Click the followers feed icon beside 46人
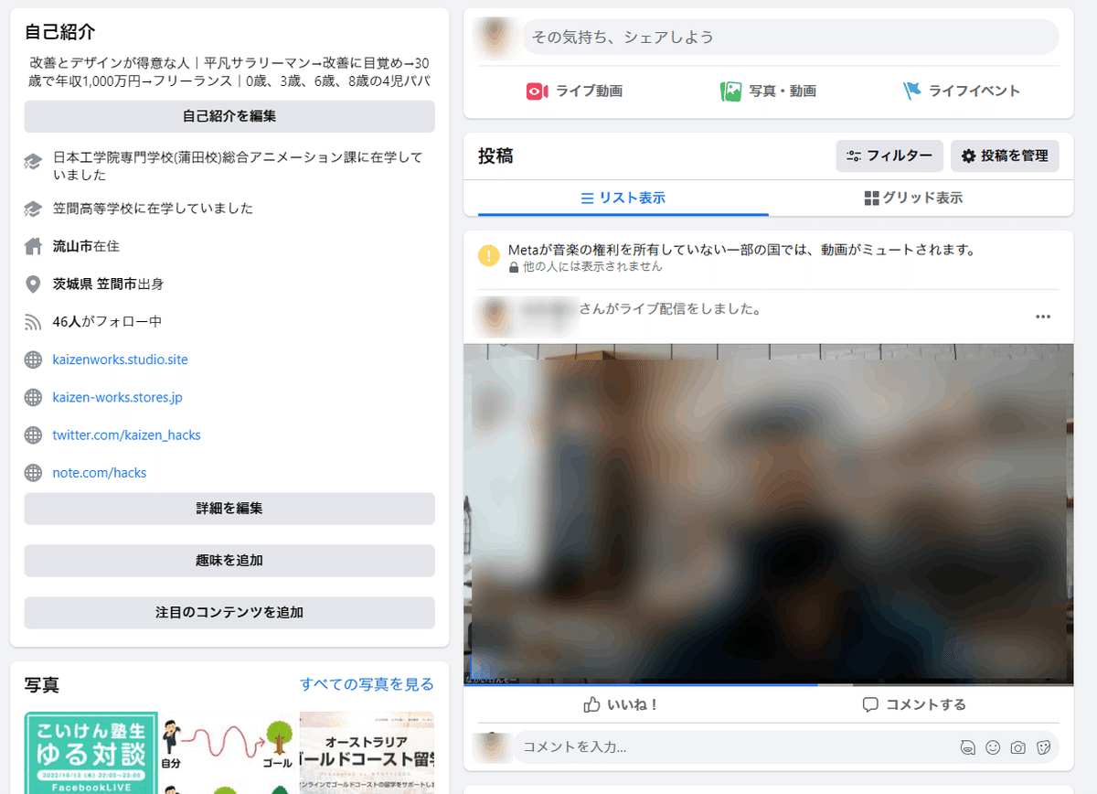 pos(33,322)
